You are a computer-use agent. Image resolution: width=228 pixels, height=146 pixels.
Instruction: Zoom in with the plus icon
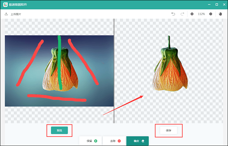pyautogui.click(x=192, y=14)
